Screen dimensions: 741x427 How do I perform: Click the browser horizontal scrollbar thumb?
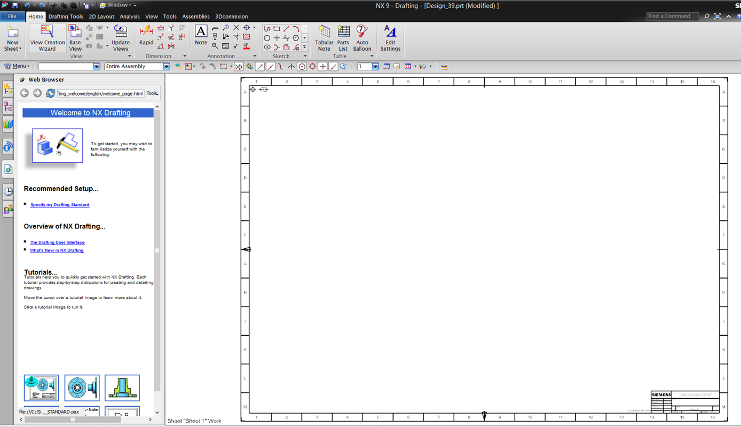coord(73,420)
